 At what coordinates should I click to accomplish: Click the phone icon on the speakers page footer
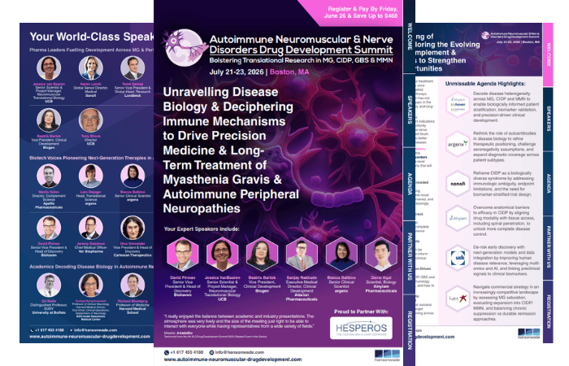[32, 330]
